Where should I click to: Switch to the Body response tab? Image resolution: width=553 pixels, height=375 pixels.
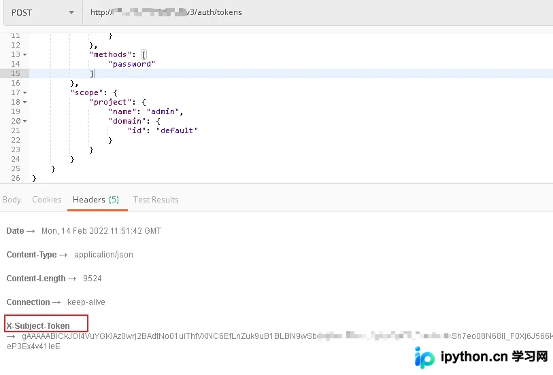[12, 200]
